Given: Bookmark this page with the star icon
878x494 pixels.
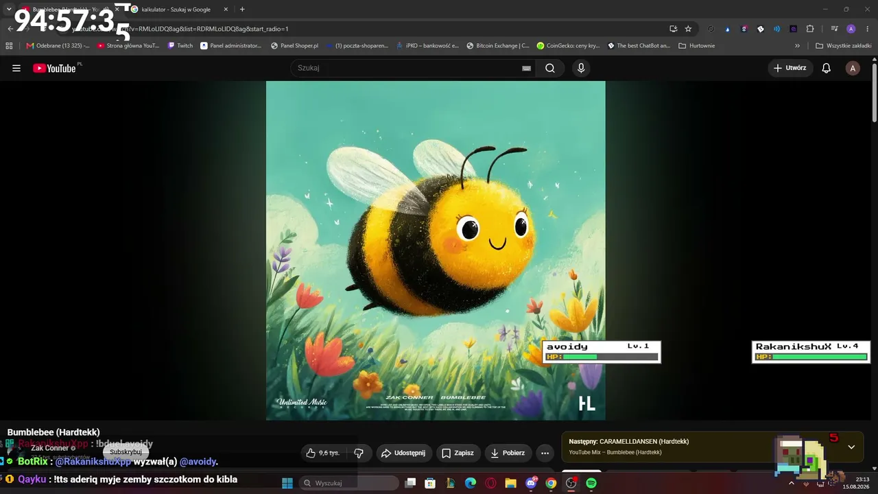Looking at the screenshot, I should pos(688,29).
